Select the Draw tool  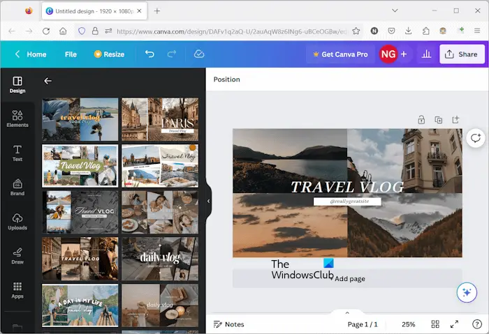pos(17,256)
